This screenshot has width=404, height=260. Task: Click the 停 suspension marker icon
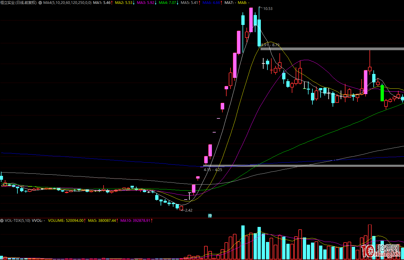[x=210, y=216]
